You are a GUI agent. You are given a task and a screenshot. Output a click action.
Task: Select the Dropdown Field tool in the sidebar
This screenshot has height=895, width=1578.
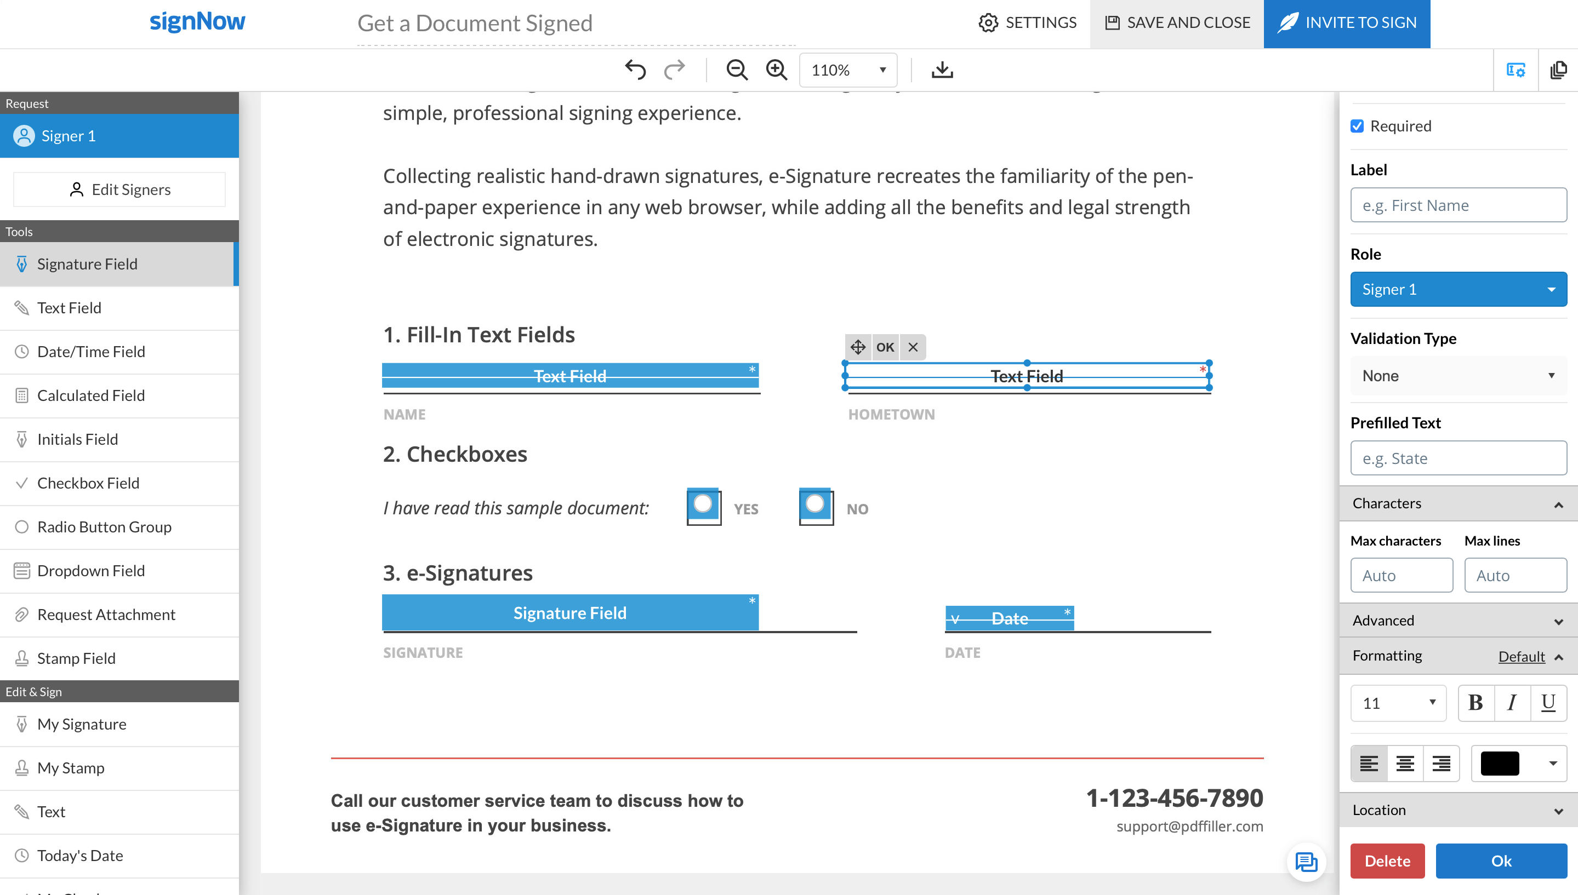click(x=91, y=570)
